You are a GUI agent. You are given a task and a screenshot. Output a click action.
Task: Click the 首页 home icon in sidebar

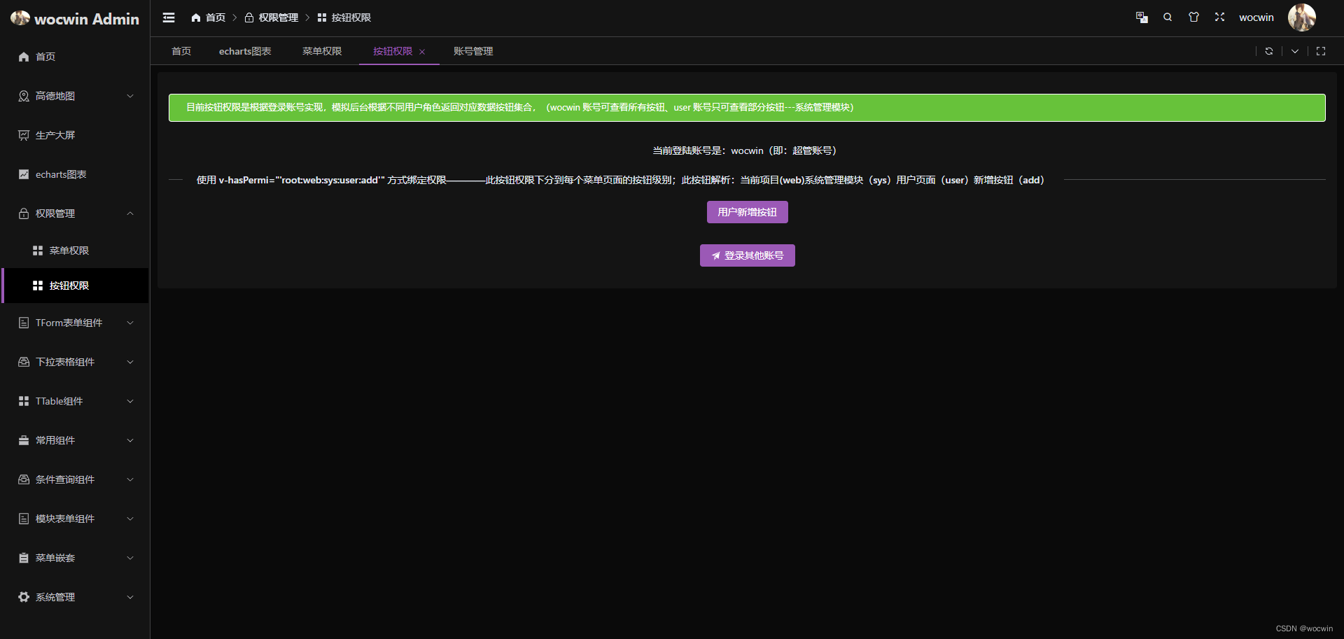(x=23, y=57)
